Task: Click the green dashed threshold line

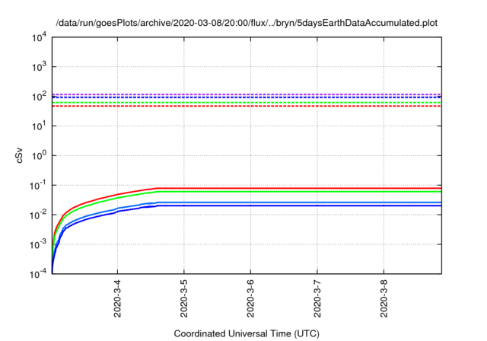Action: coord(247,103)
